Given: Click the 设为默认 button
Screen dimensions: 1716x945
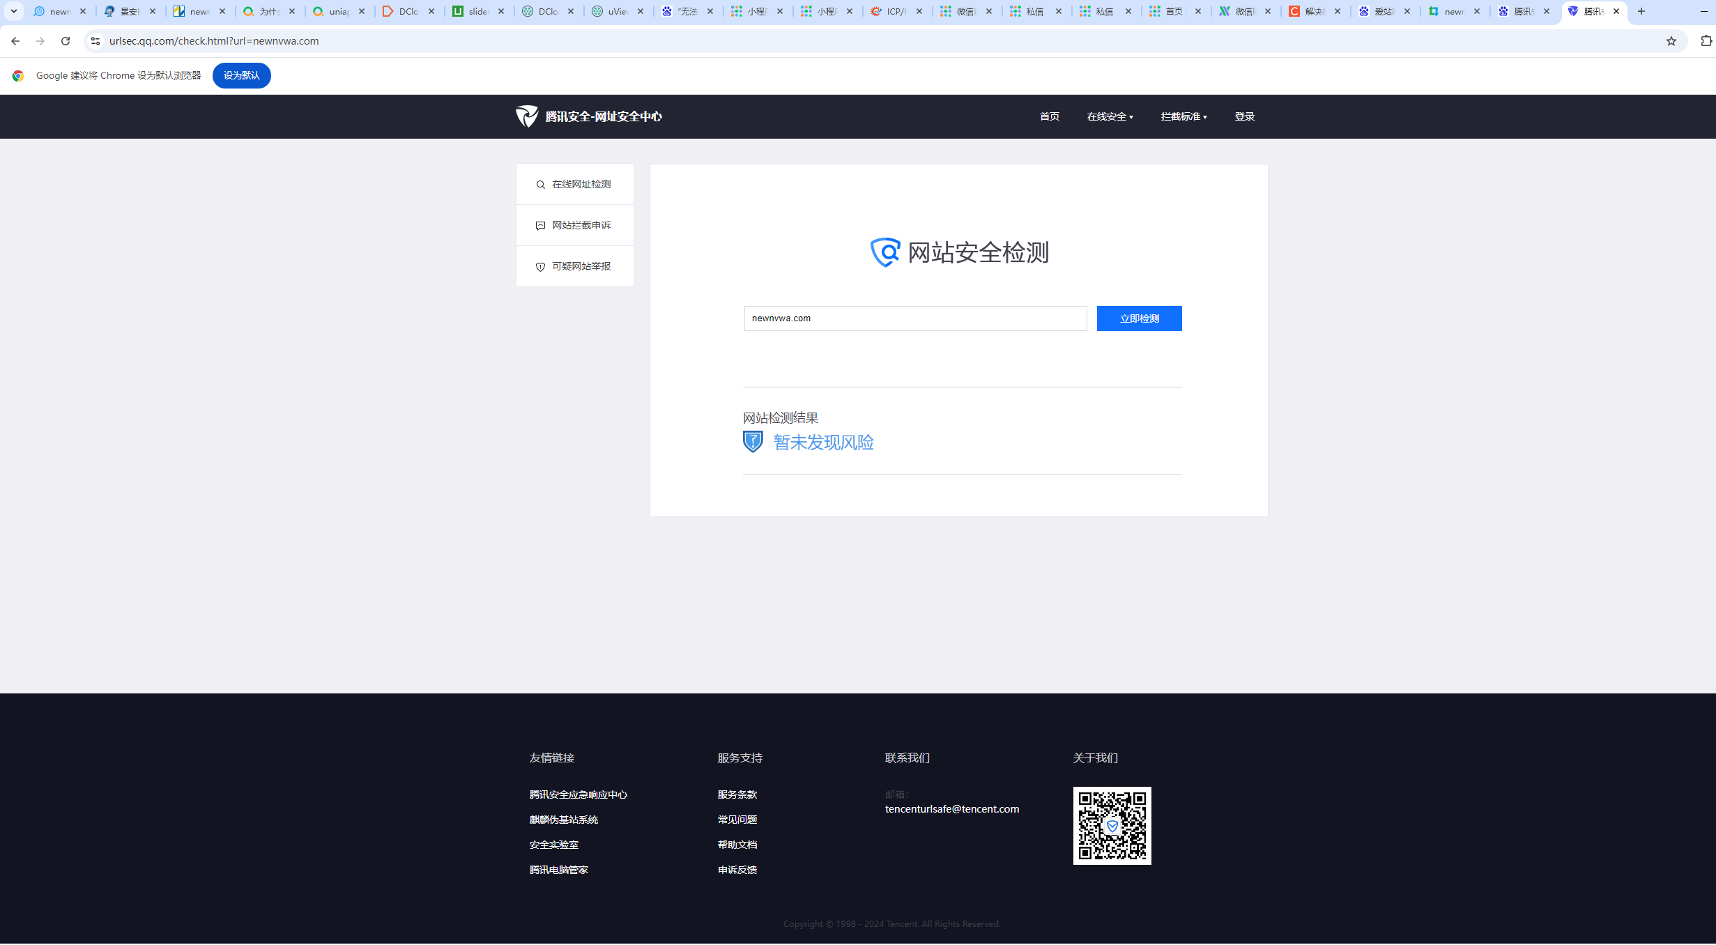Looking at the screenshot, I should 241,75.
